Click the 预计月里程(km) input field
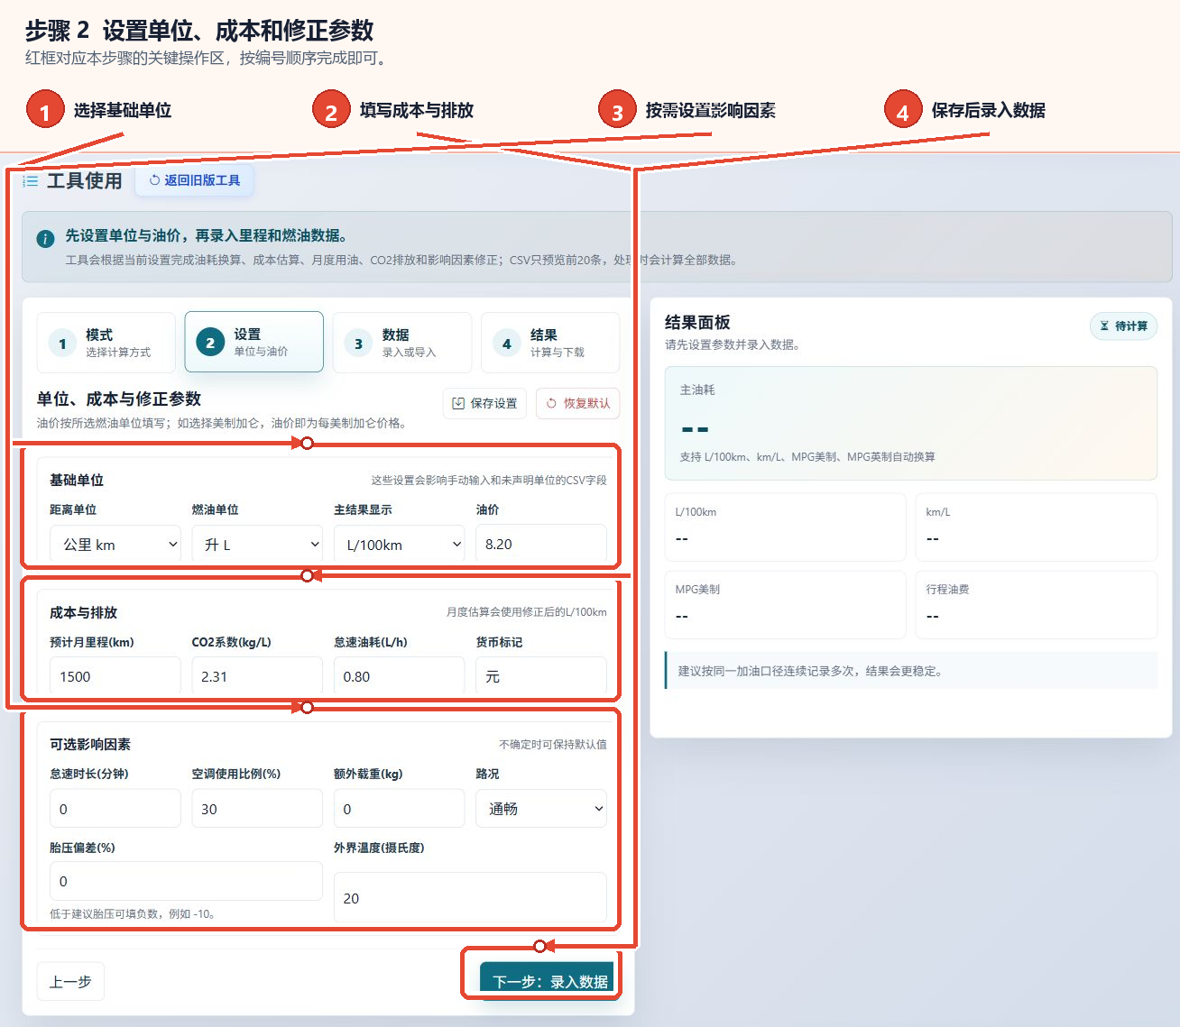The height and width of the screenshot is (1027, 1180). click(x=115, y=676)
